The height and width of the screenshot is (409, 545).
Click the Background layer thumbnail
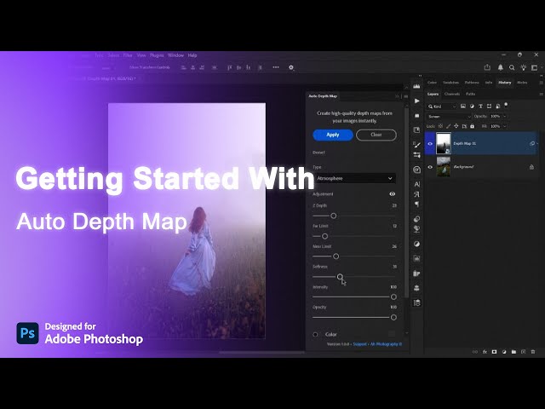[444, 167]
